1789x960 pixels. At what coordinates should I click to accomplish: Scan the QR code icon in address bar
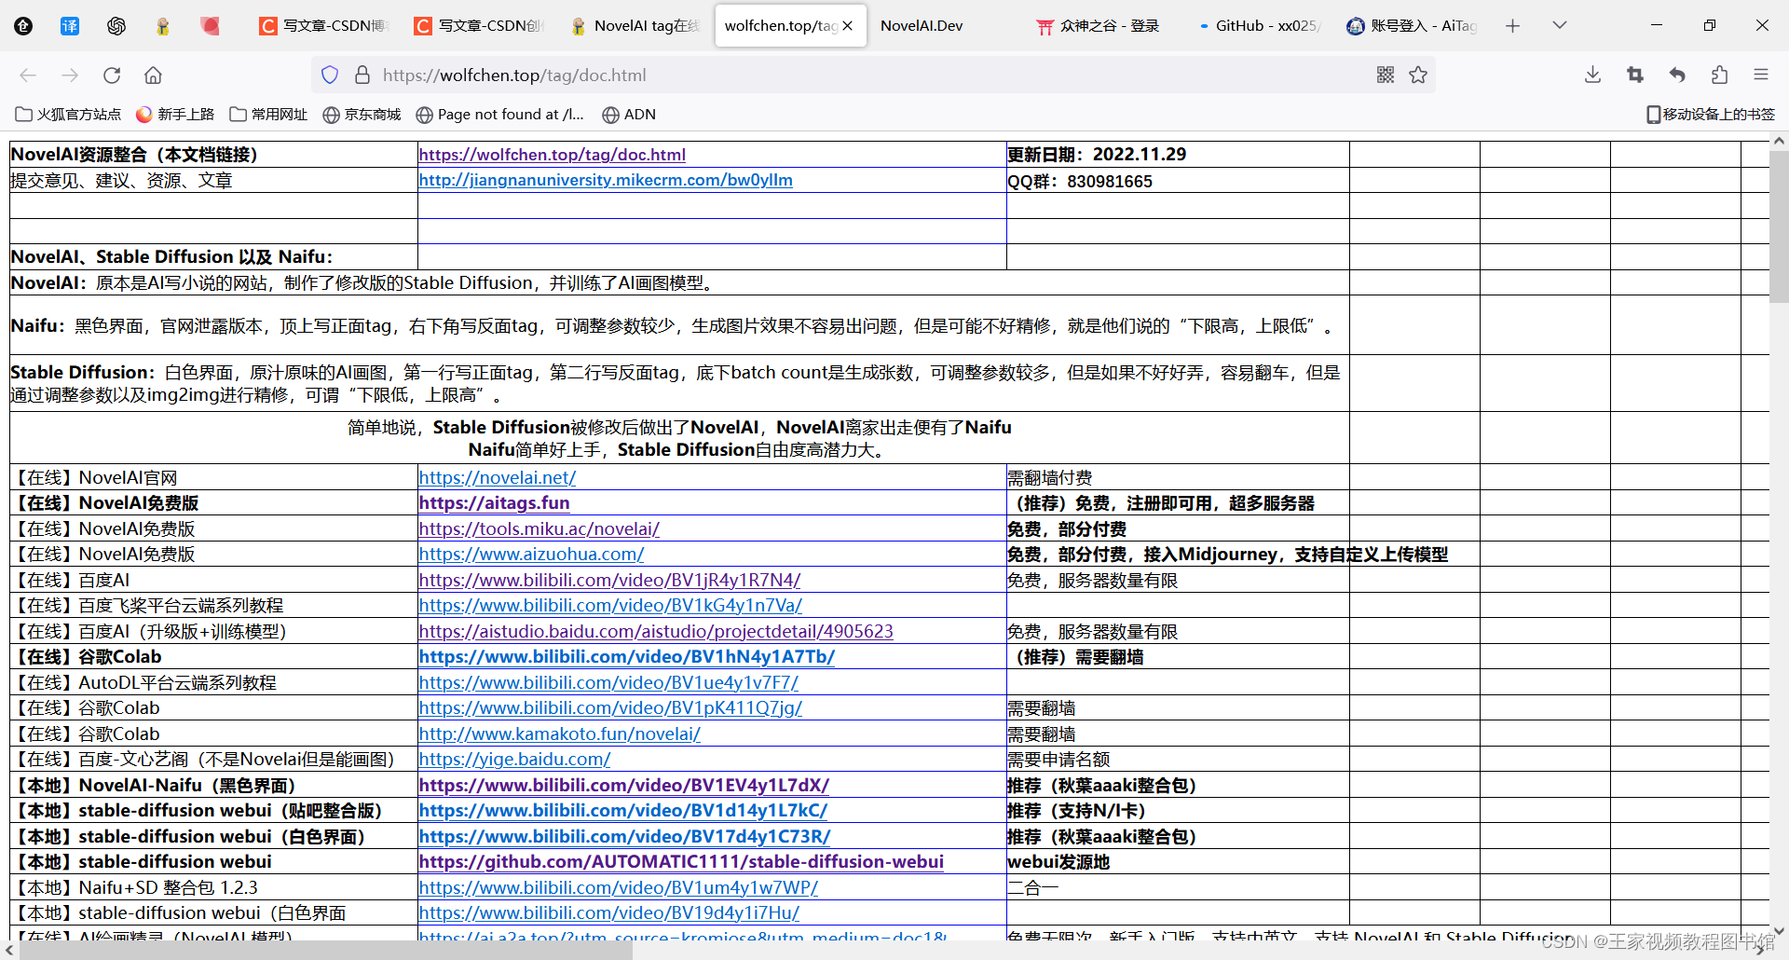pos(1385,75)
